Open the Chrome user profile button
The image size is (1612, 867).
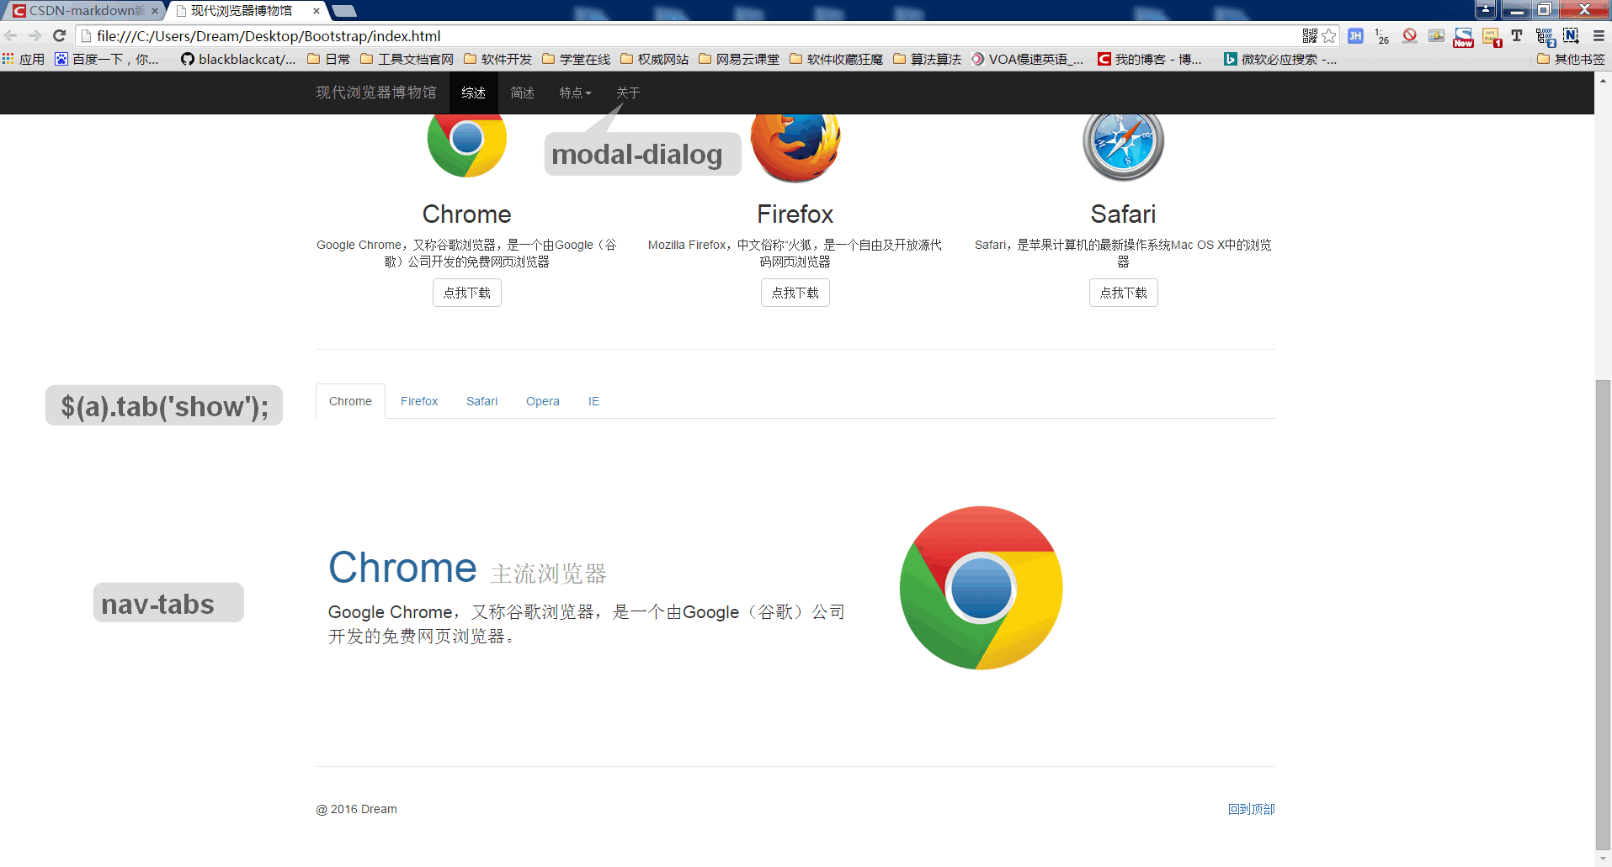pyautogui.click(x=1486, y=9)
